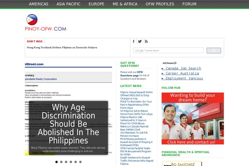Open the OFW Questions page link
249x166 pixels.
[131, 74]
